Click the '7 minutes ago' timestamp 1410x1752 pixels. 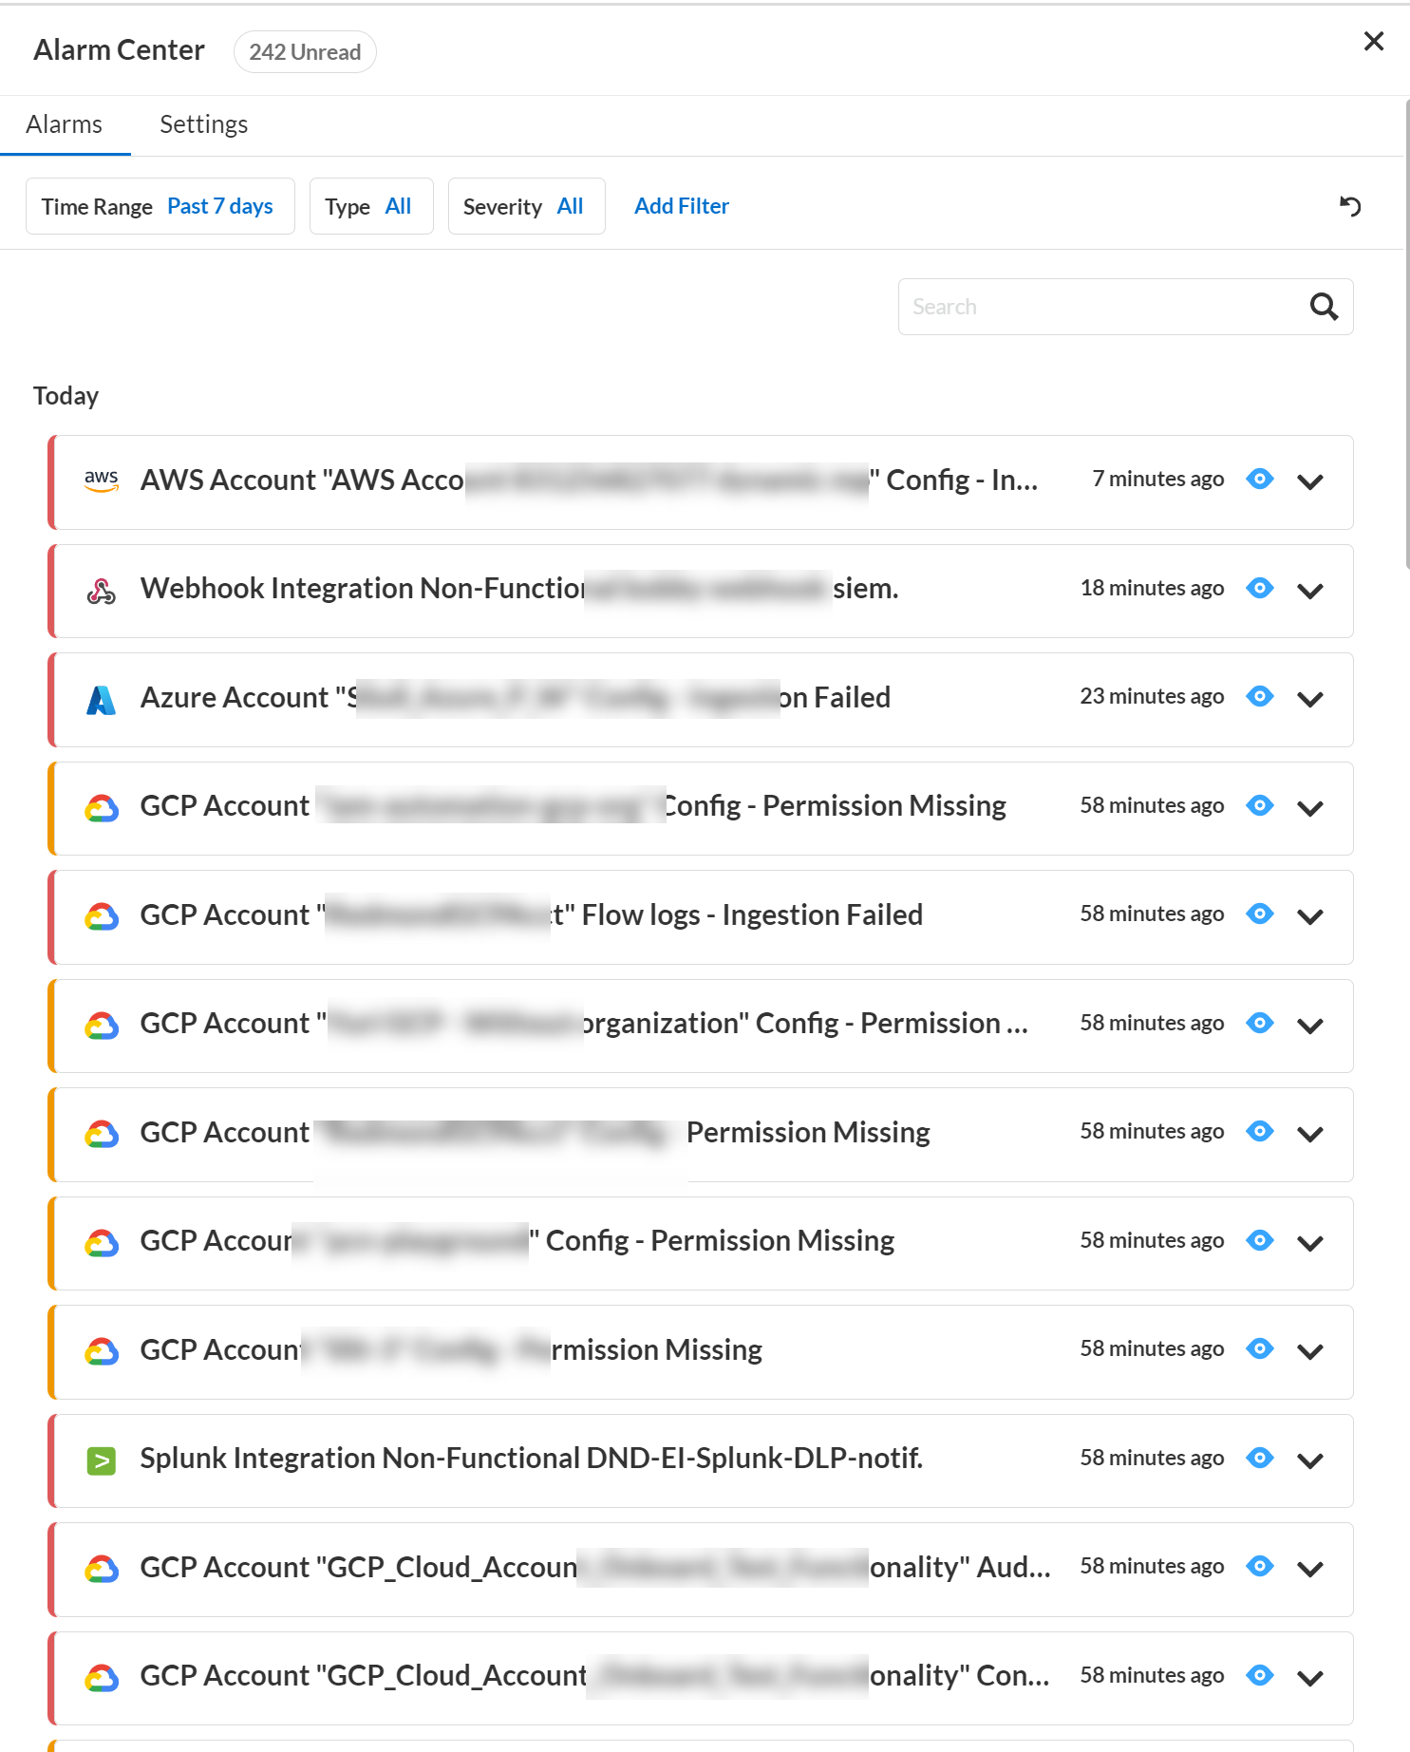pyautogui.click(x=1157, y=479)
